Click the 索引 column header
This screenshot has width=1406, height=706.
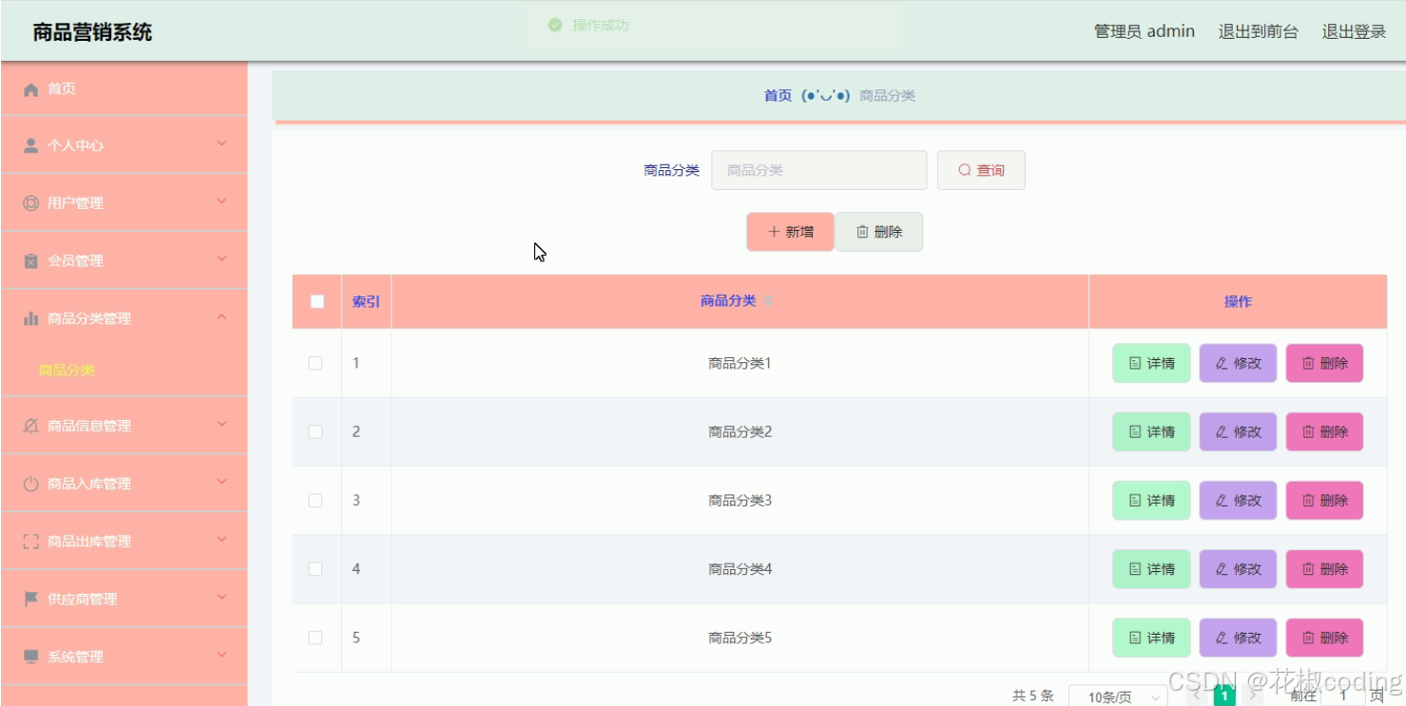pyautogui.click(x=366, y=301)
